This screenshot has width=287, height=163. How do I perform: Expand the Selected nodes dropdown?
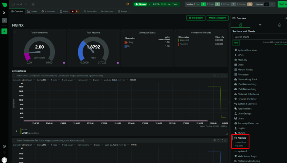click(x=272, y=4)
